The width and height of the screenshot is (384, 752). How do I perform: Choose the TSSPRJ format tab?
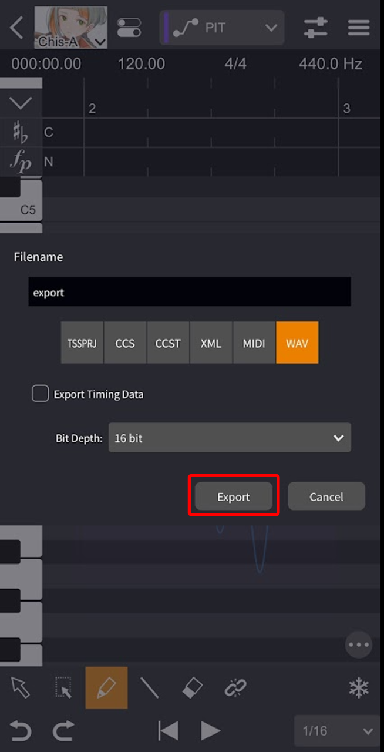click(82, 343)
